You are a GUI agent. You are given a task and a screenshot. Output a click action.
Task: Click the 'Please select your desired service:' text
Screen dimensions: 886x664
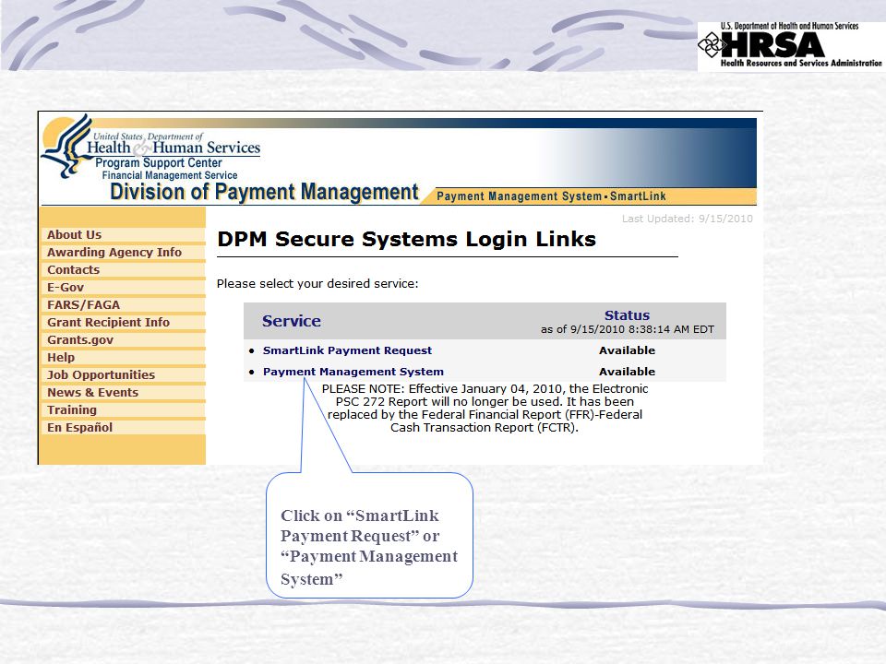point(317,283)
